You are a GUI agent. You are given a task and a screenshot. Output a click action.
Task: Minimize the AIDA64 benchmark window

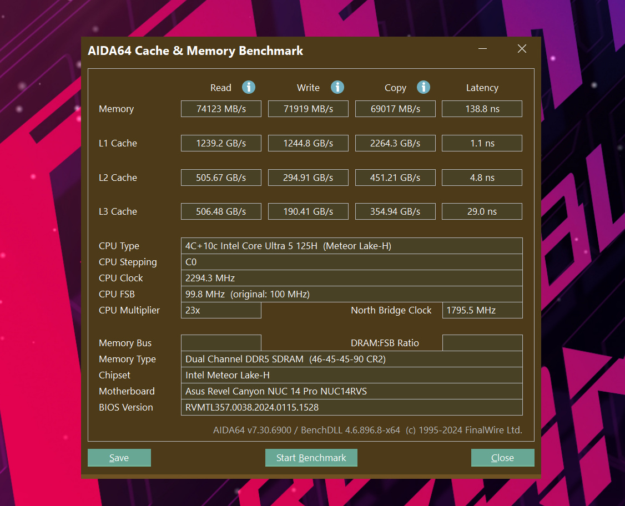[x=483, y=49]
